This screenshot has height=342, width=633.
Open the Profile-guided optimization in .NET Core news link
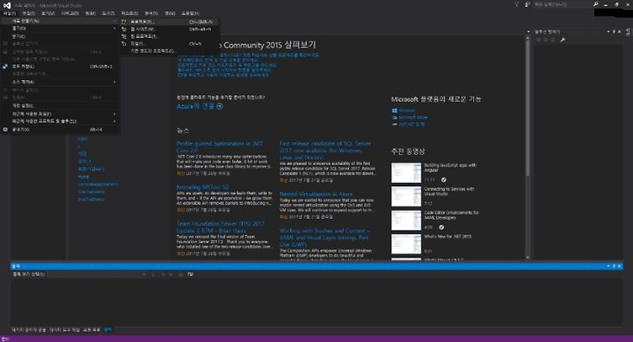pos(220,147)
